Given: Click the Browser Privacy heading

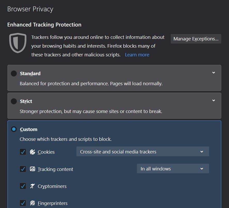Looking at the screenshot, I should click(x=30, y=9).
